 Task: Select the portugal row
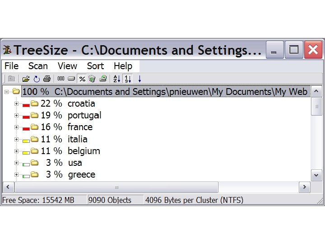coord(71,115)
